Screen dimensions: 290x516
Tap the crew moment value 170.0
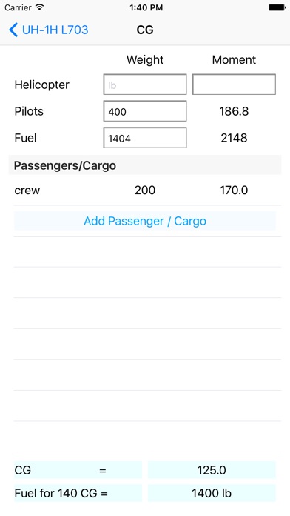(234, 191)
